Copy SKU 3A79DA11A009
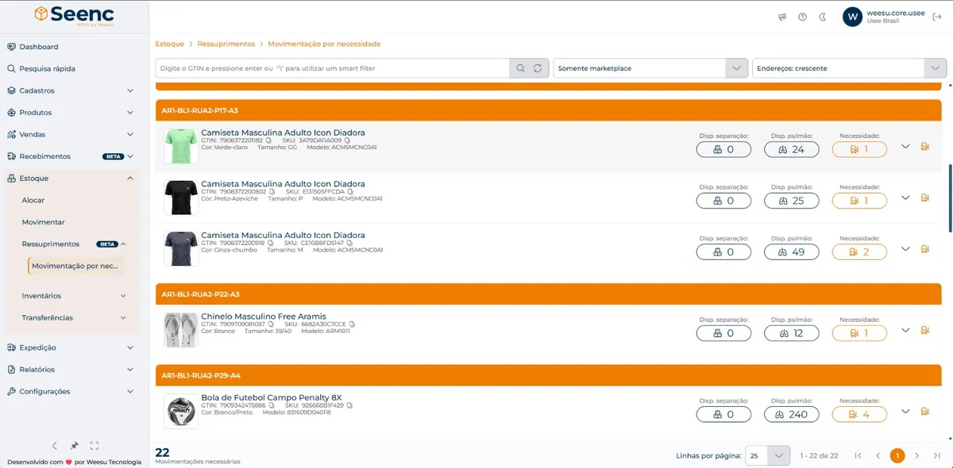The height and width of the screenshot is (468, 953). [346, 140]
